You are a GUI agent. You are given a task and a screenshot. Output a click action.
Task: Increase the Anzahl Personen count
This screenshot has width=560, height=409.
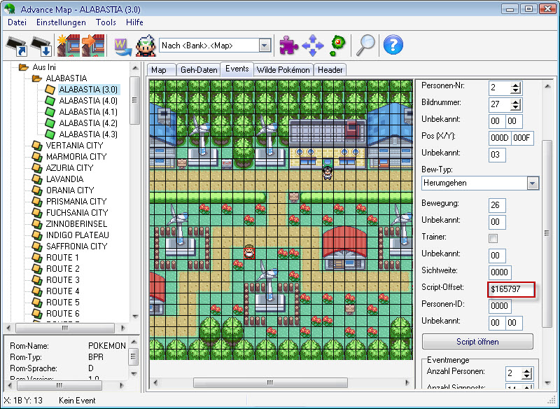[x=526, y=371]
